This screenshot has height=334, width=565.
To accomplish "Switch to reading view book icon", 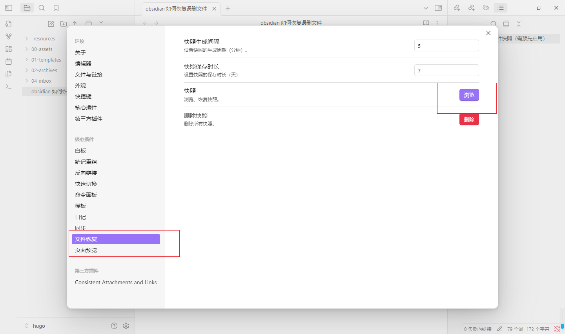I will click(426, 23).
